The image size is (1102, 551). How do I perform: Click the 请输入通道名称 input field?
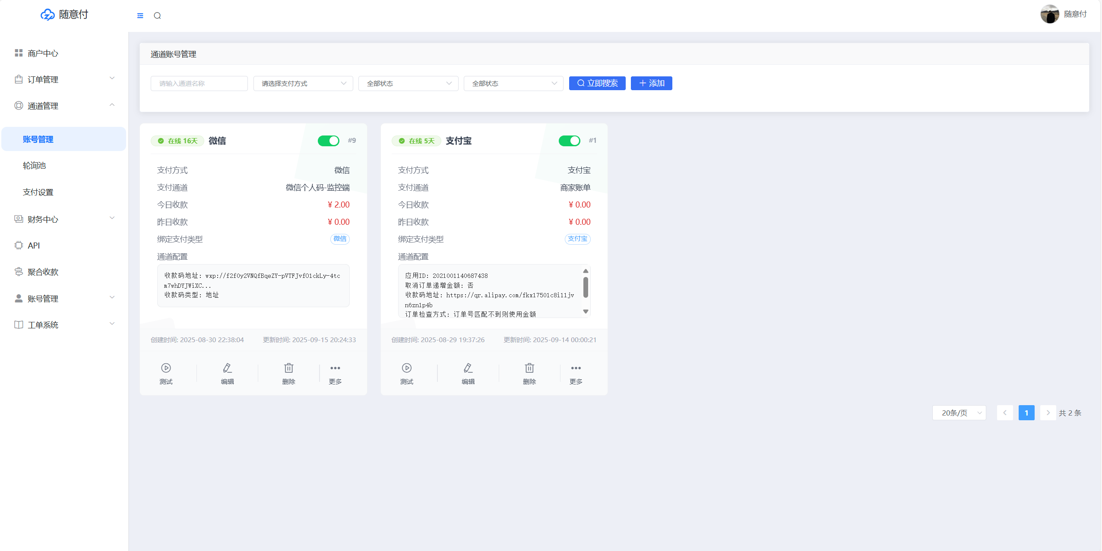(199, 83)
